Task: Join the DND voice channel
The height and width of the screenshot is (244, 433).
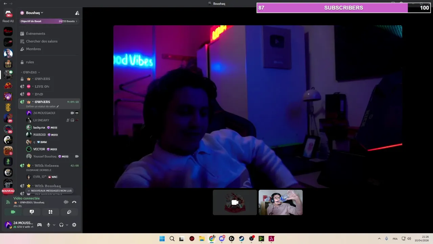Action: [49, 94]
